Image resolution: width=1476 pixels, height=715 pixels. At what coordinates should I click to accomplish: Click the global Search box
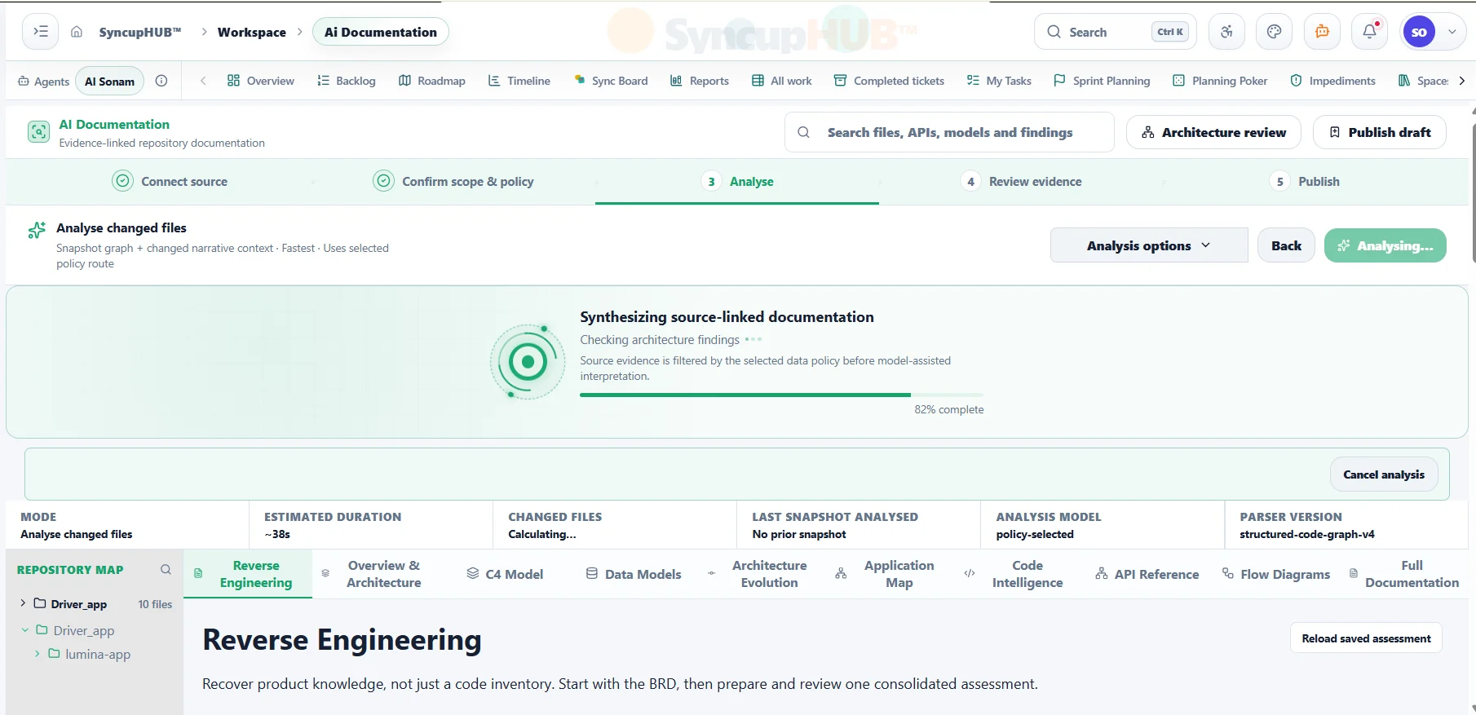[1116, 32]
